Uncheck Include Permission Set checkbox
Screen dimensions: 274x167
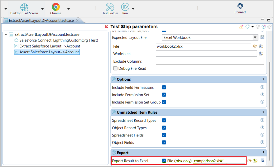[164, 95]
